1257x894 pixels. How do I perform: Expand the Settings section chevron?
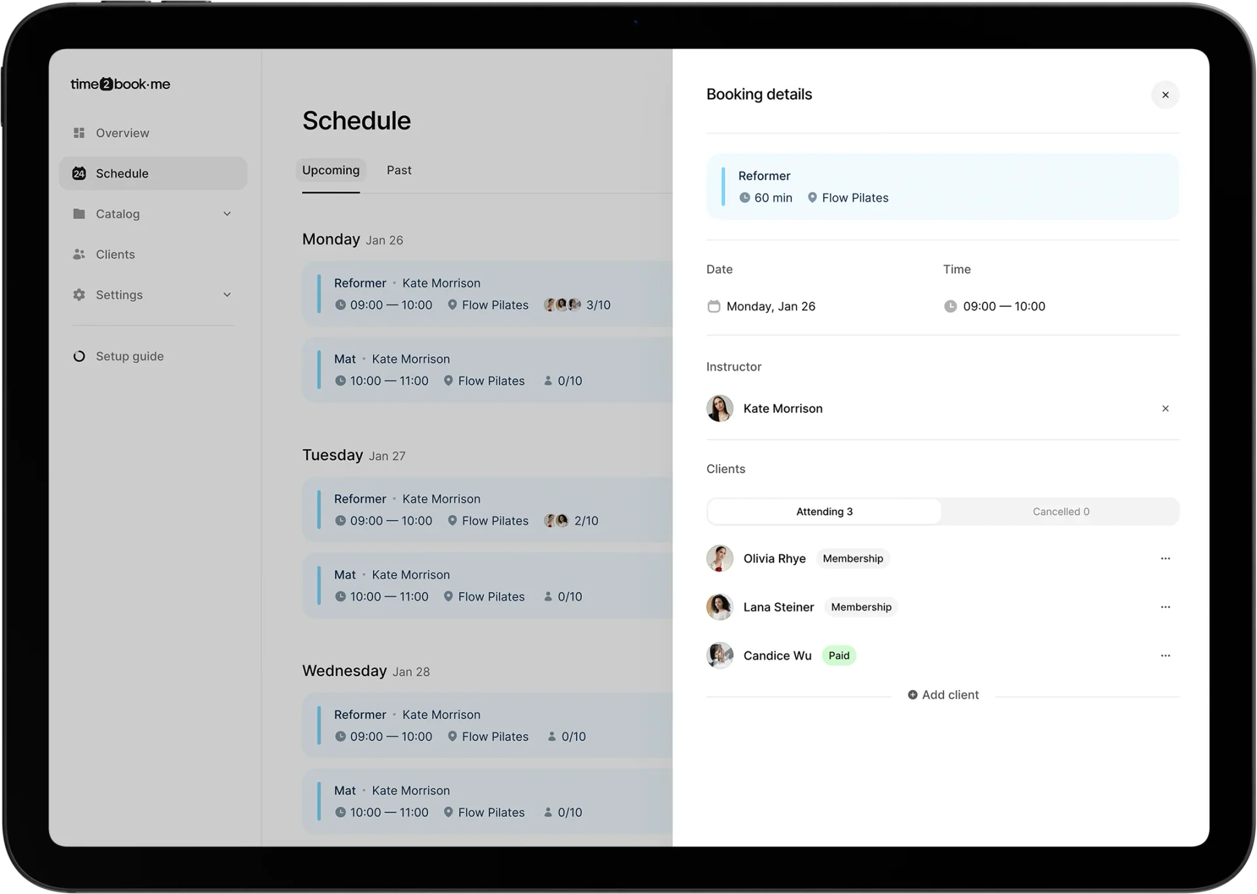227,295
